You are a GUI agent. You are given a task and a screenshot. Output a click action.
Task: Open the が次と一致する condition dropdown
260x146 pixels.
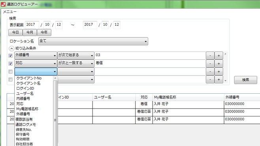coord(76,63)
